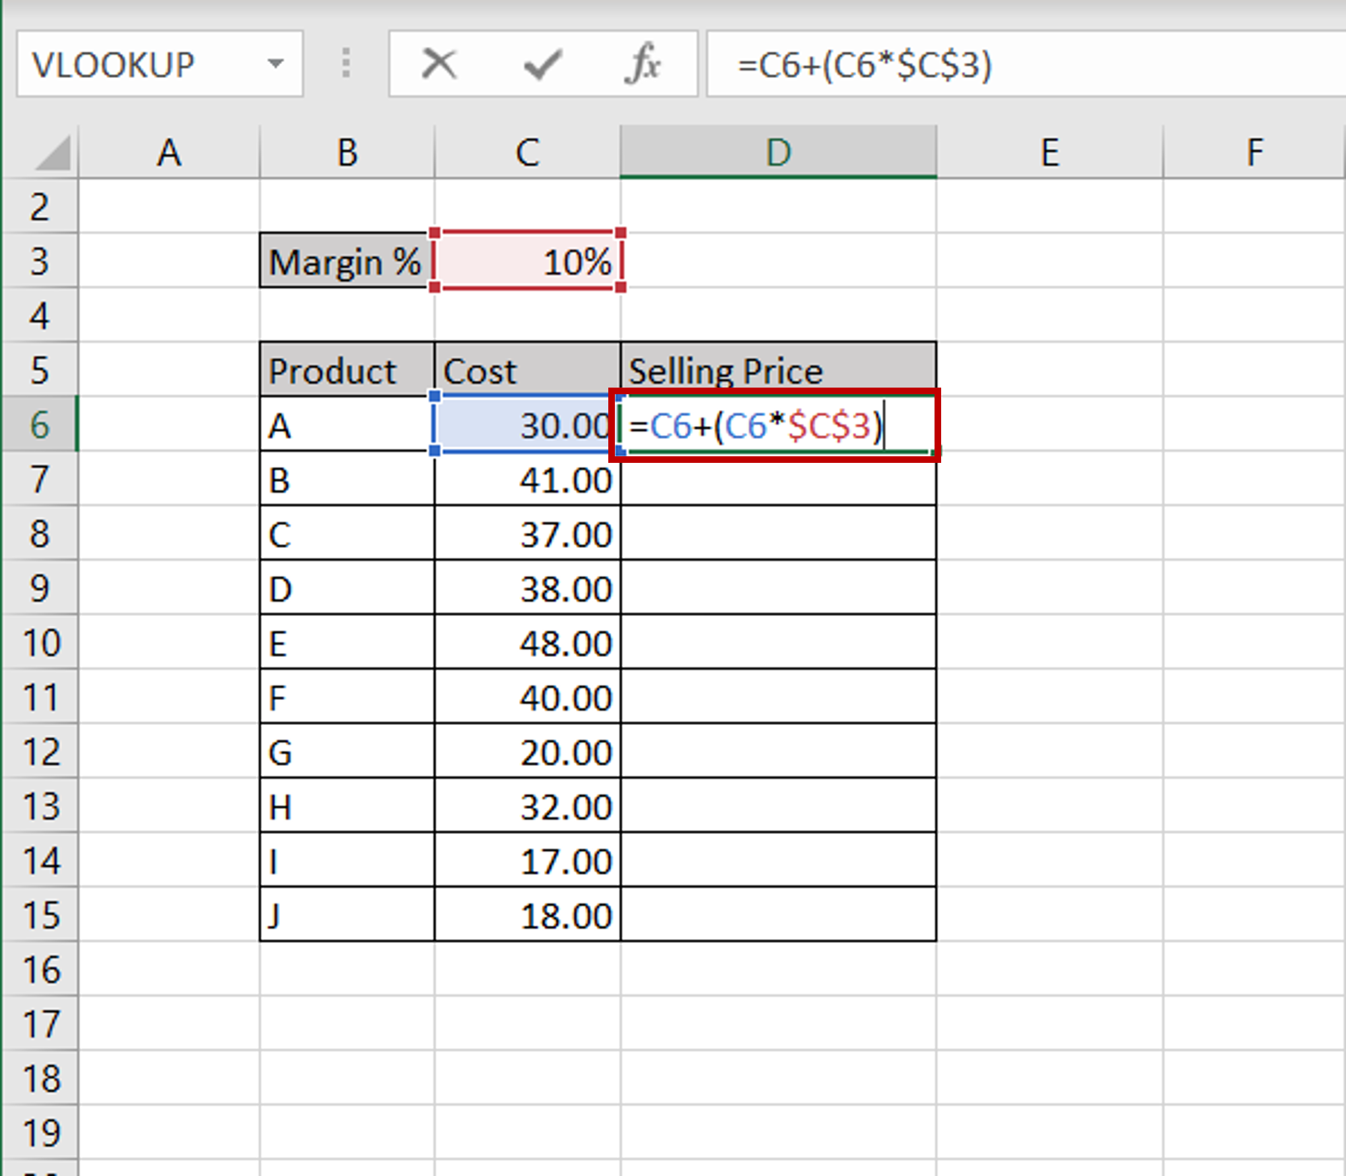Image resolution: width=1346 pixels, height=1176 pixels.
Task: Click the formula bar resize dots handle
Action: coord(345,64)
